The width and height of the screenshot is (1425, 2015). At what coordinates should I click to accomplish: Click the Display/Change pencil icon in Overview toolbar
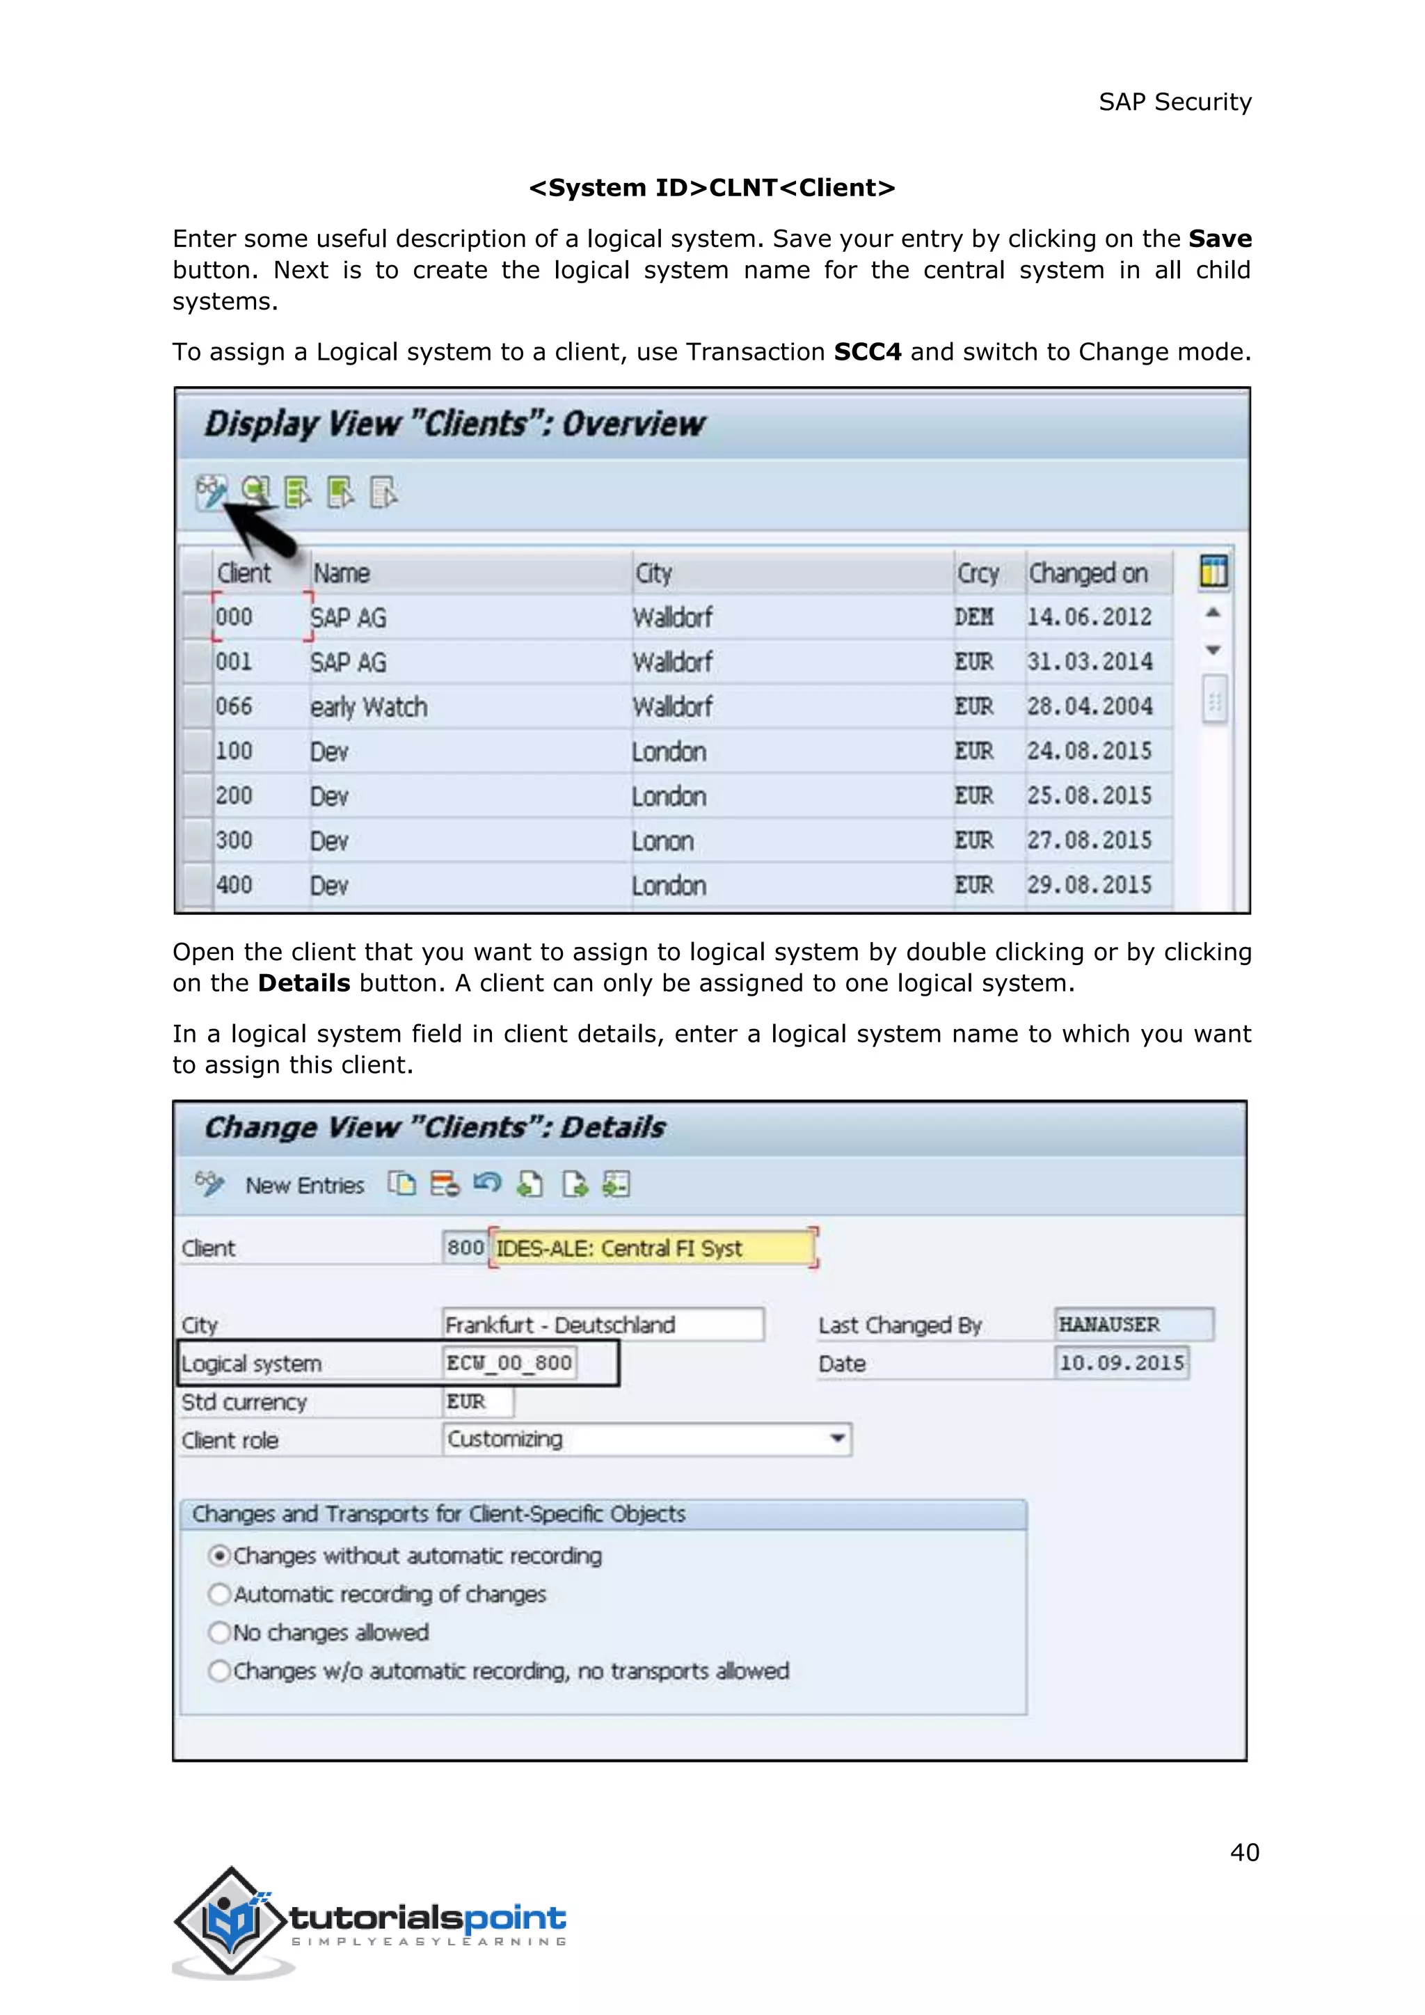click(x=212, y=493)
